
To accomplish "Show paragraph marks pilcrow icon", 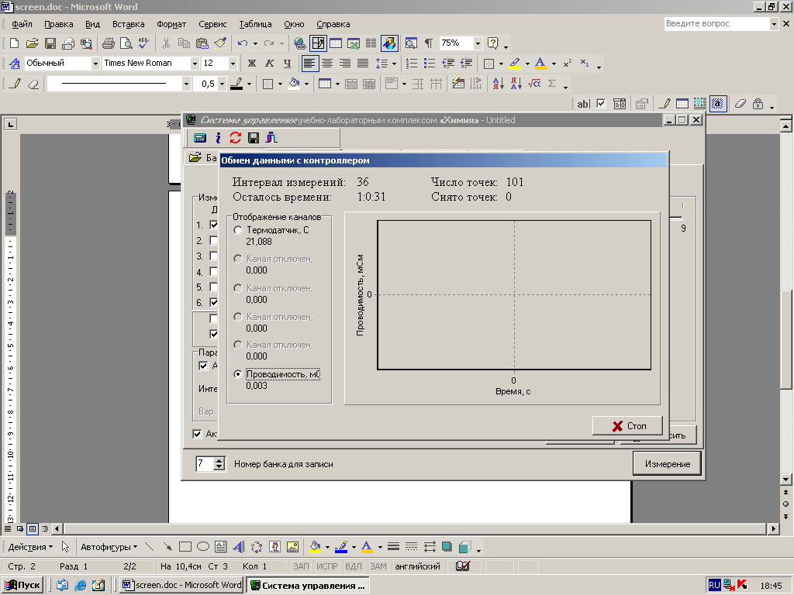I will coord(428,43).
